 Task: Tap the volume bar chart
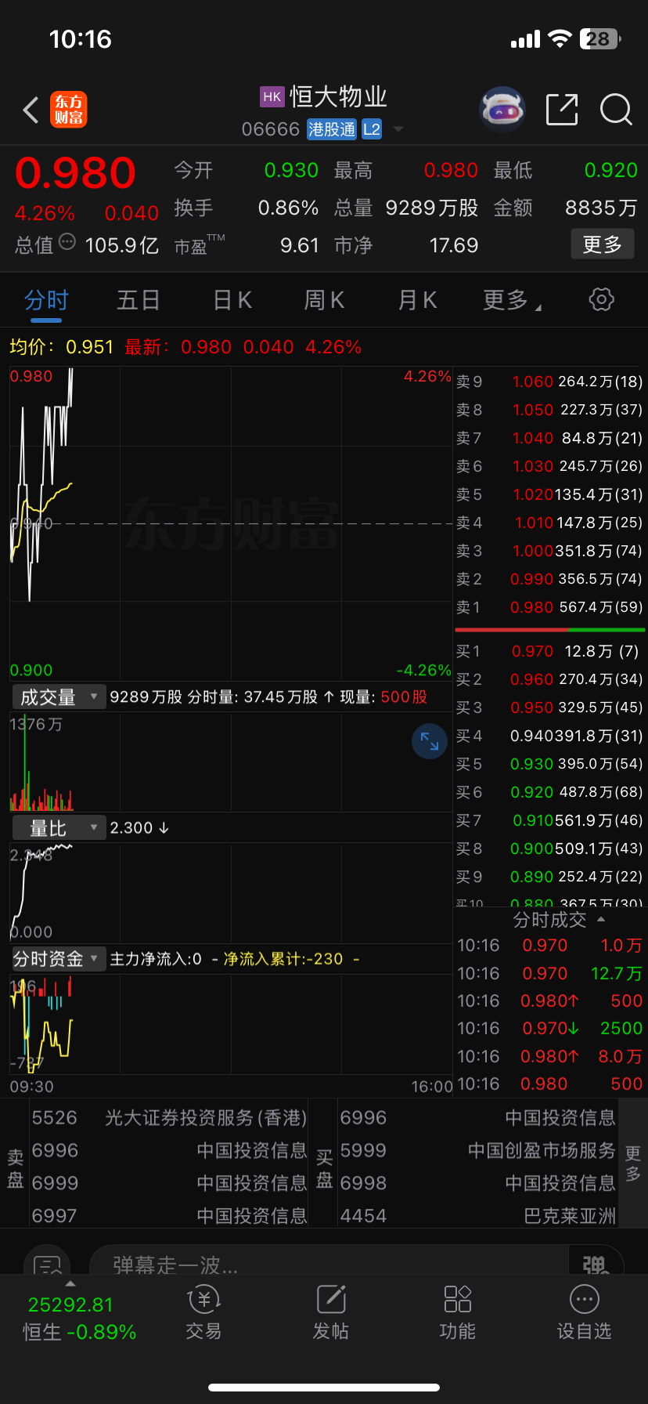tap(231, 761)
